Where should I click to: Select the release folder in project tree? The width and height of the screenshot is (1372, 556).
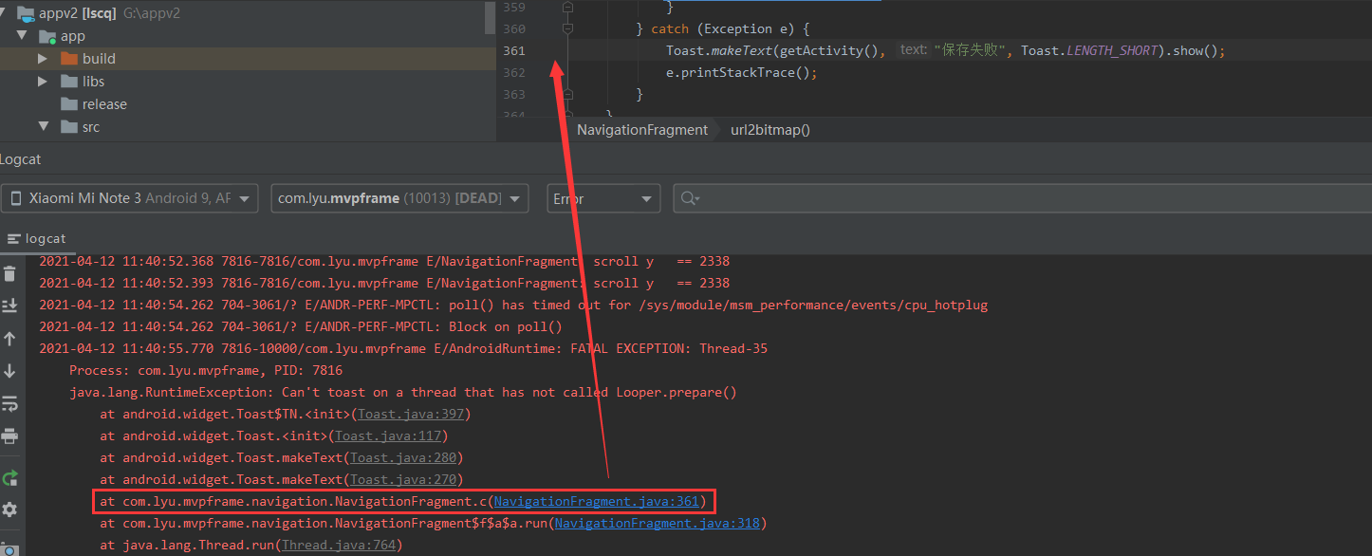(x=104, y=104)
